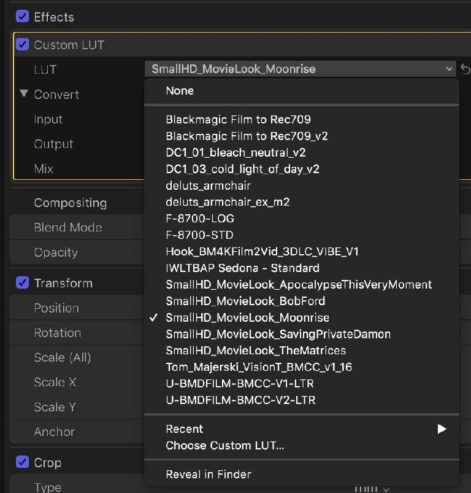The image size is (471, 493).
Task: Open the LUT dropdown showing SmallHD_MovieLook_Moonrise
Action: [300, 69]
